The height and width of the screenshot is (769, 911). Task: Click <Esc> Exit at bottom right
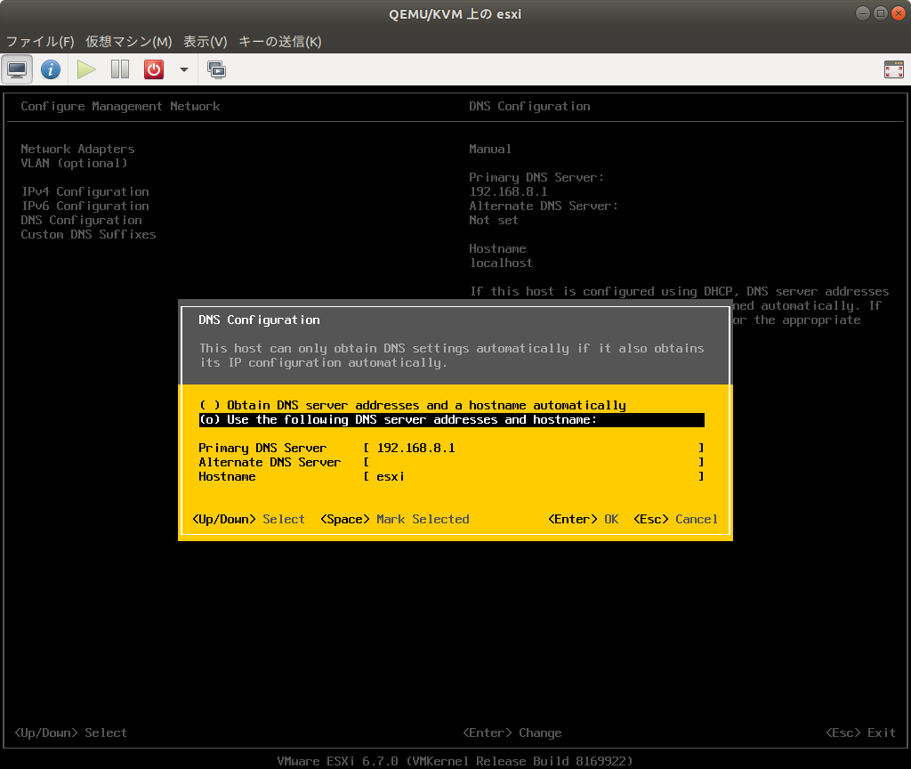(860, 733)
